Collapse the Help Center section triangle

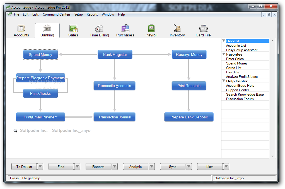(x=224, y=81)
